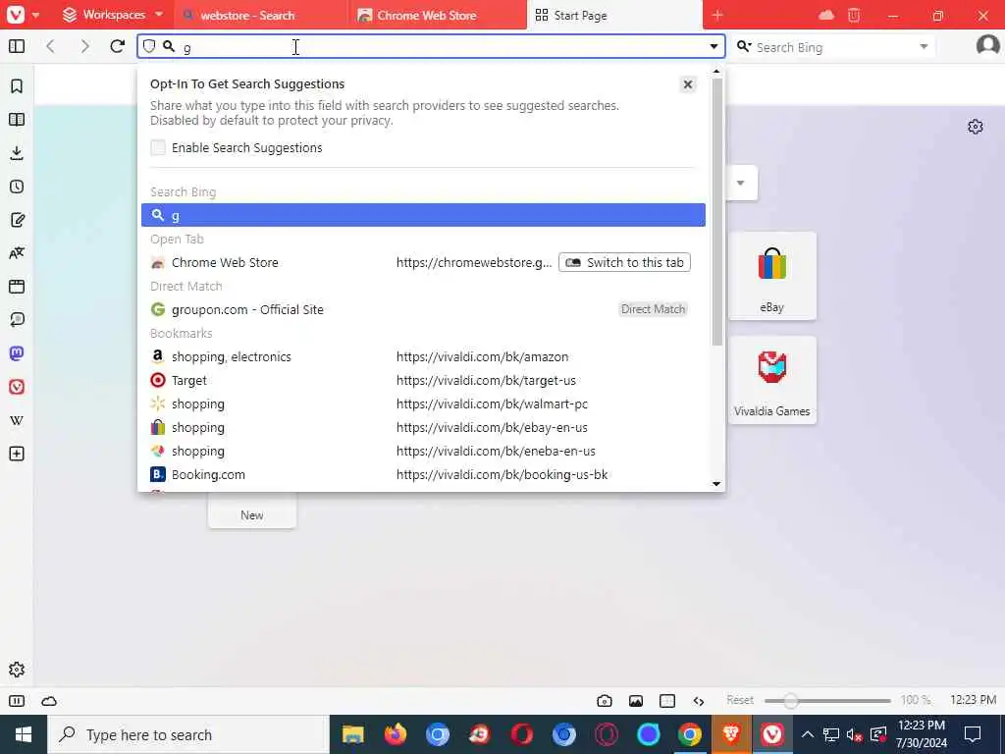Open Vivaldi settings from panel bar
Screen dimensions: 1005x754
coord(17,670)
